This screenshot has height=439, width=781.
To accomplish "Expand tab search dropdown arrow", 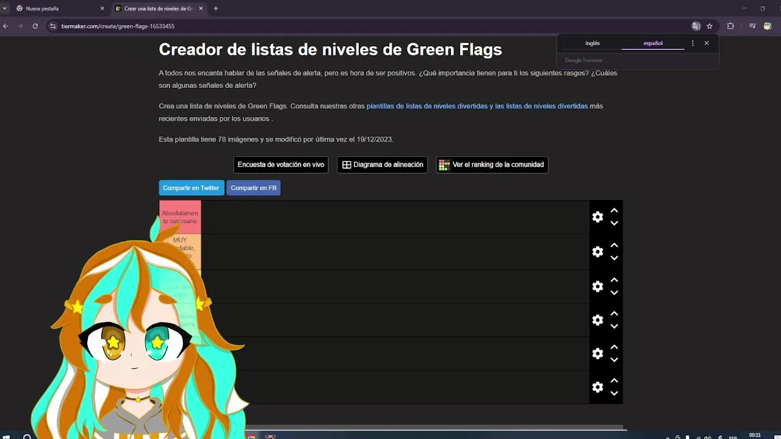I will [x=5, y=9].
